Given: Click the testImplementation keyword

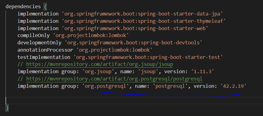Looking at the screenshot, I should point(44,57).
